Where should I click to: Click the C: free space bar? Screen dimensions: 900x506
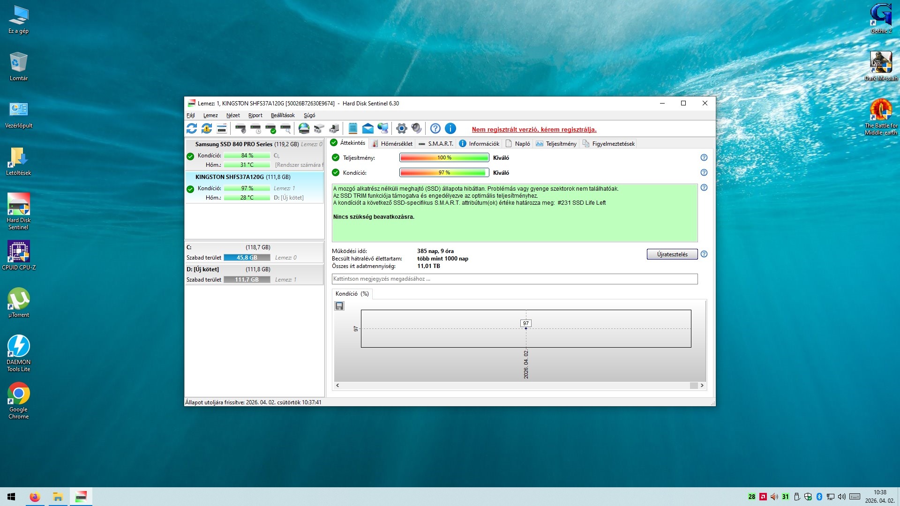pyautogui.click(x=247, y=258)
